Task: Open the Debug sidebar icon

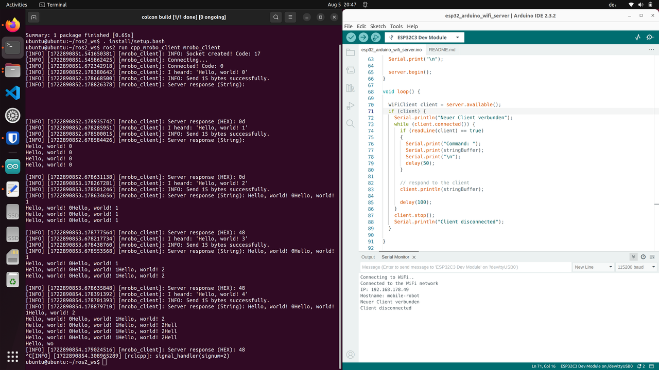Action: coord(351,106)
